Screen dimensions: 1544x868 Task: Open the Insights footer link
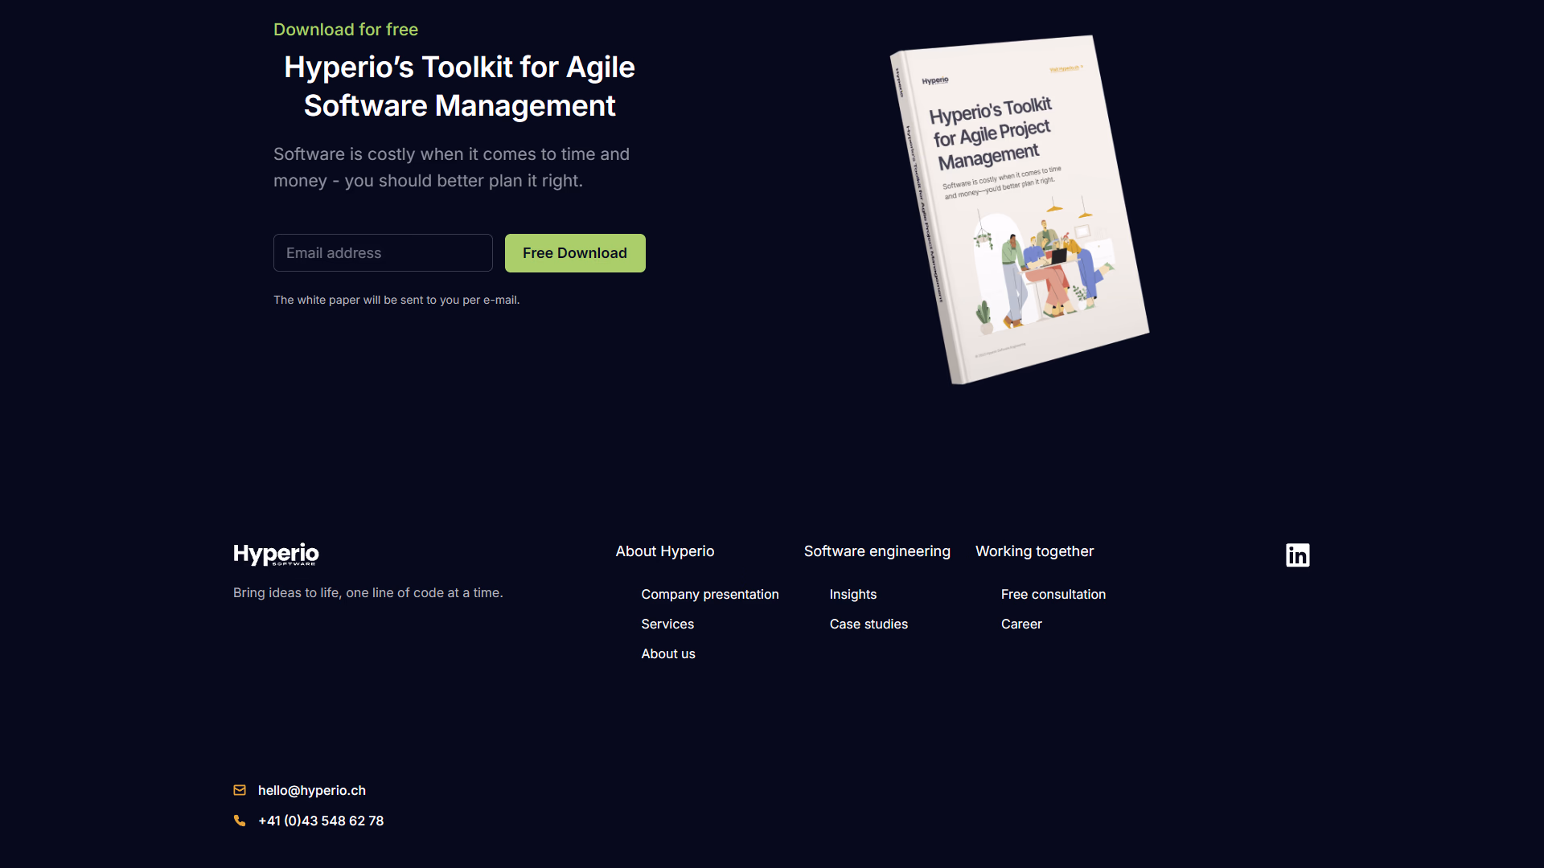tap(853, 595)
